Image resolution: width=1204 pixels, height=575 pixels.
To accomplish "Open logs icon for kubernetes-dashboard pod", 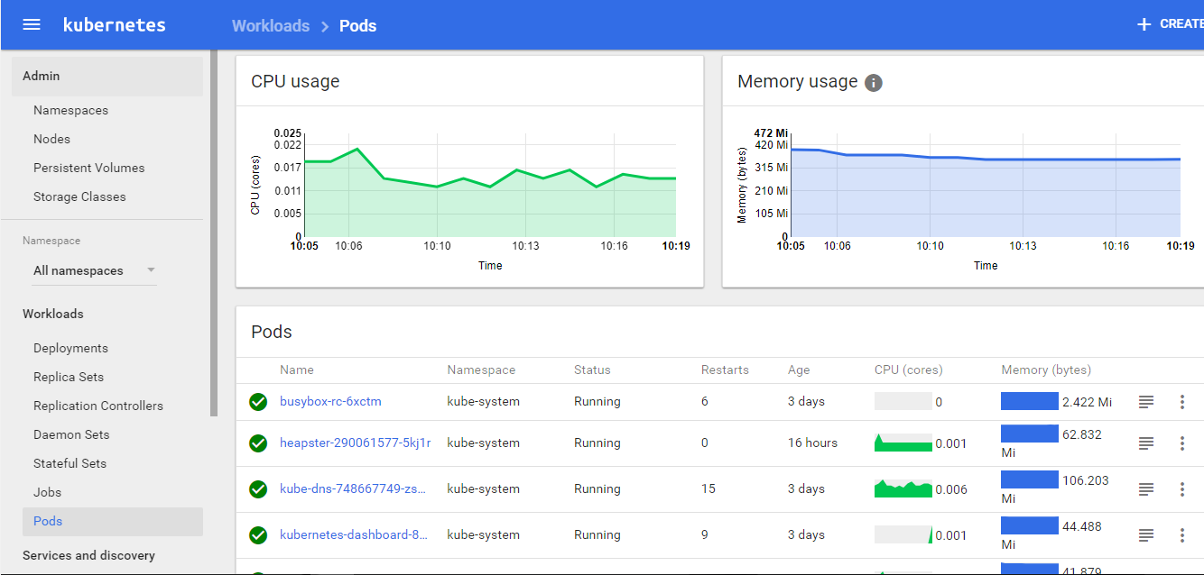I will click(x=1146, y=535).
